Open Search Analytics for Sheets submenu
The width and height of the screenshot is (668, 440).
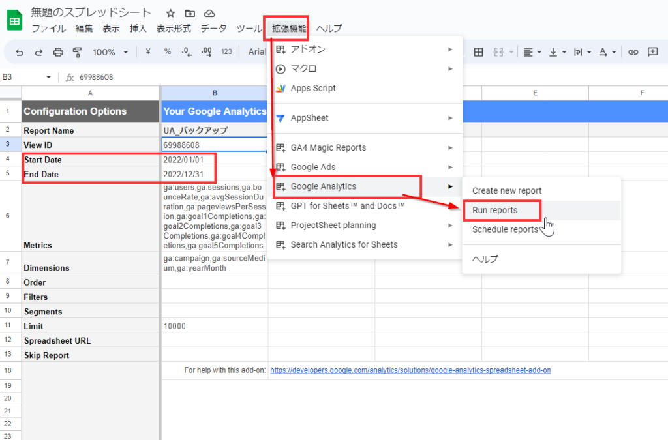pos(365,244)
